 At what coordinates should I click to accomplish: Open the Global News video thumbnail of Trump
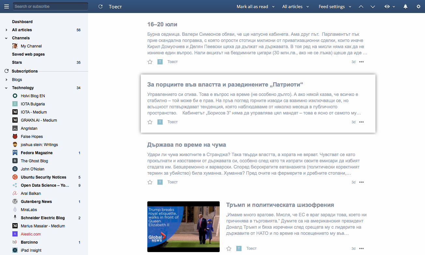click(x=183, y=227)
